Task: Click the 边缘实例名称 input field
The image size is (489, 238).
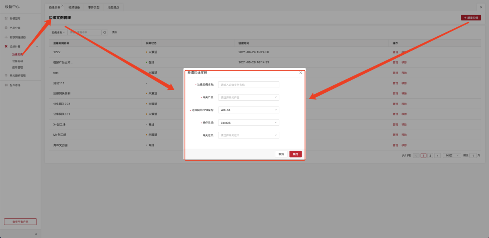Action: [x=249, y=84]
